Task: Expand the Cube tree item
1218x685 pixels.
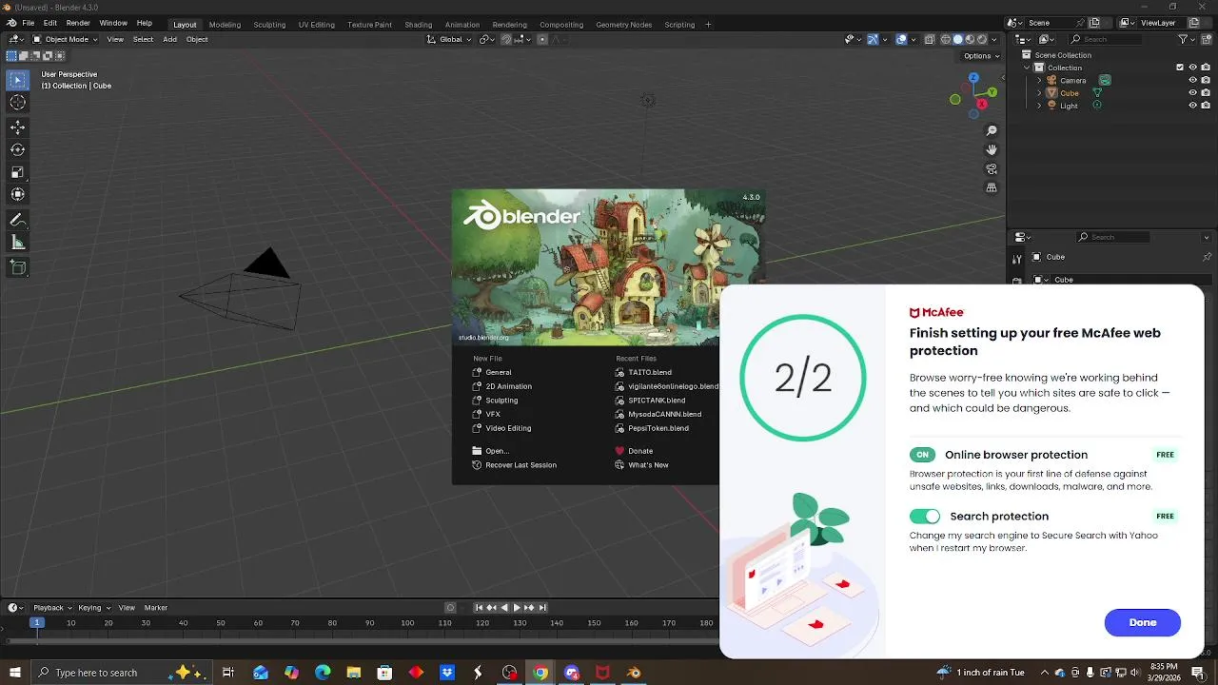Action: click(1039, 93)
